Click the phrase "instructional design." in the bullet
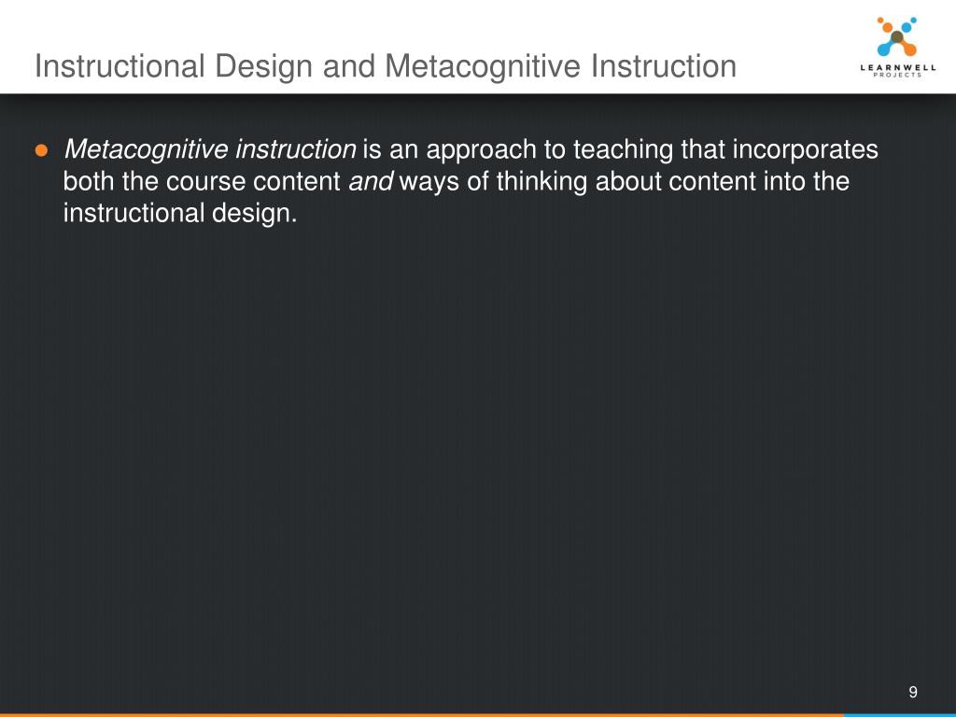Screen dimensions: 956x717 (x=179, y=213)
